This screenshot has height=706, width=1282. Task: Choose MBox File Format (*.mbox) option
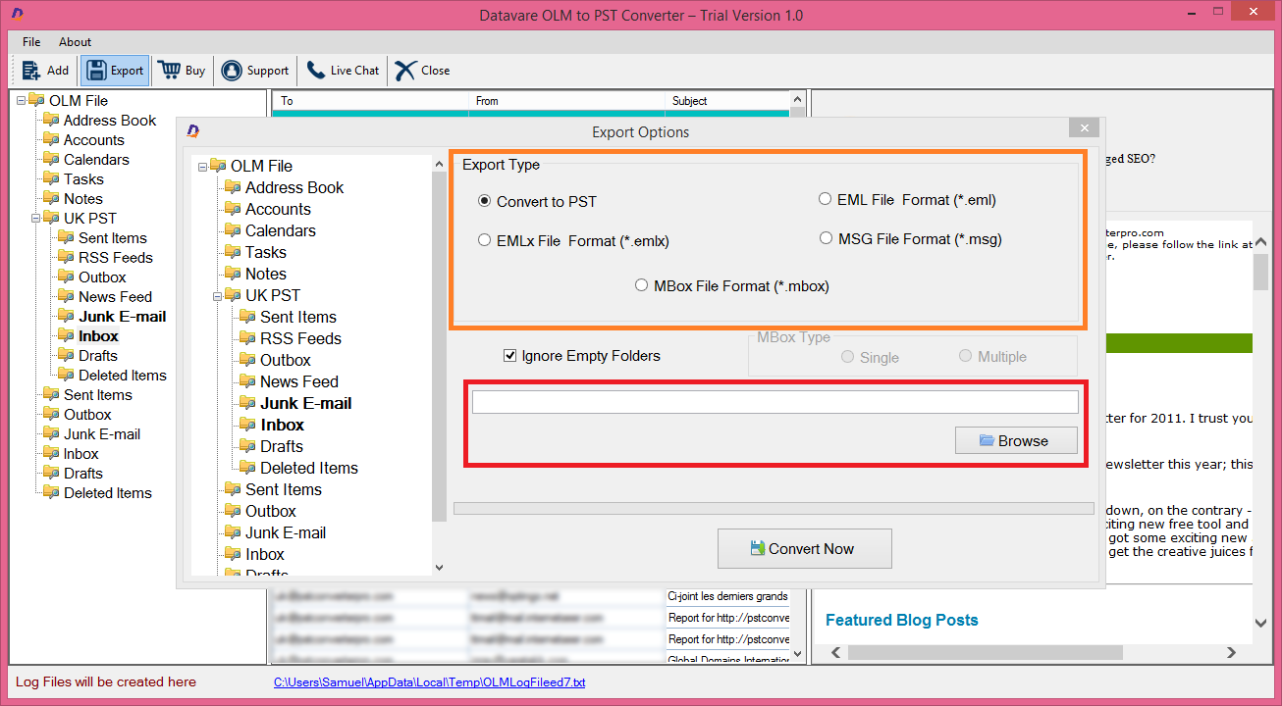coord(641,285)
